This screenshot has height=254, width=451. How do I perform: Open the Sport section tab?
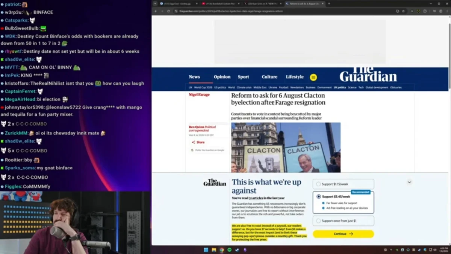pos(243,77)
